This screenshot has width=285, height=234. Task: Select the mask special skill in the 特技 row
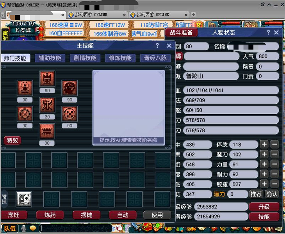click(24, 199)
